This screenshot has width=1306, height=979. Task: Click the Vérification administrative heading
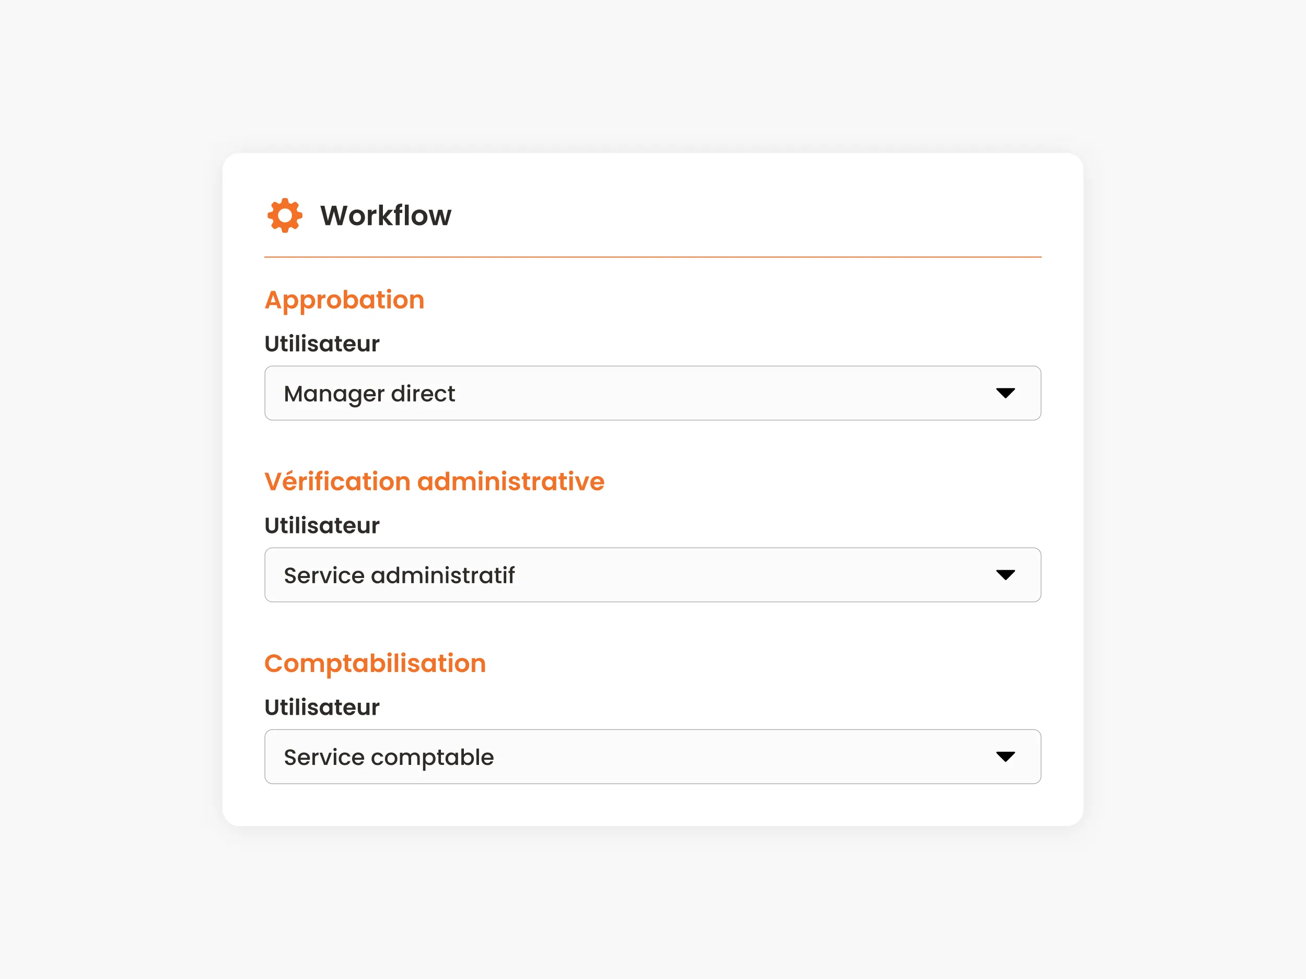(435, 481)
